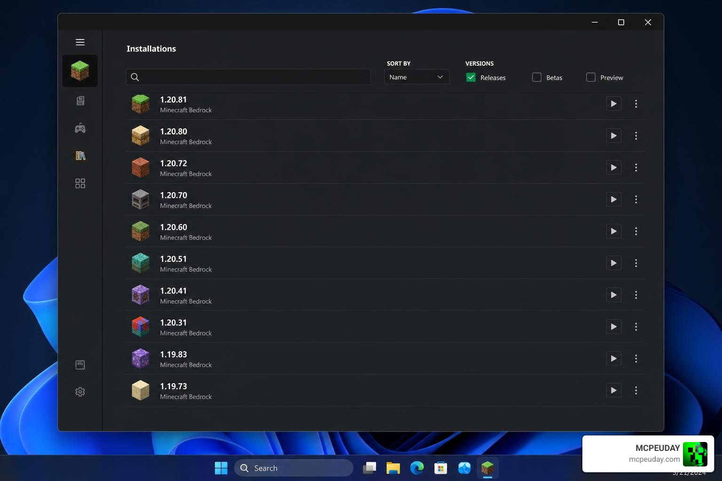The height and width of the screenshot is (481, 722).
Task: Open more options for version 1.20.41
Action: 636,295
